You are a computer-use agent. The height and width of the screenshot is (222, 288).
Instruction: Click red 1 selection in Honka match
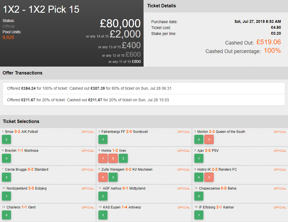click(x=103, y=158)
